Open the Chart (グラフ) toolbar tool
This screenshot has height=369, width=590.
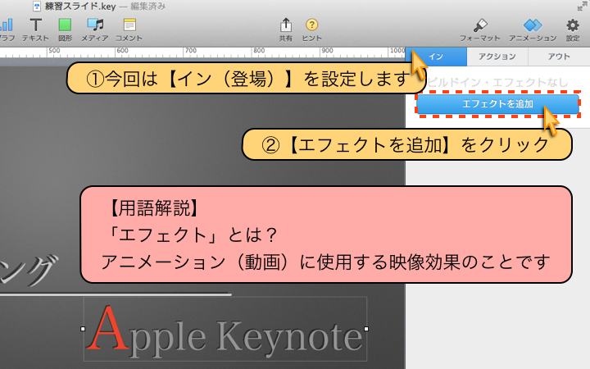(6, 30)
